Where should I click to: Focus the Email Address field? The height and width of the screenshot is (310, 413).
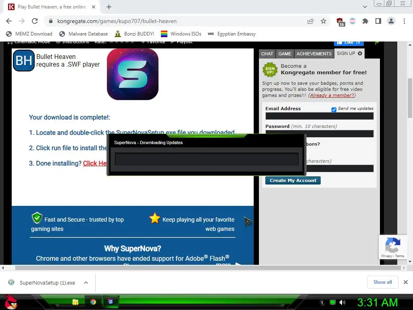click(x=319, y=116)
